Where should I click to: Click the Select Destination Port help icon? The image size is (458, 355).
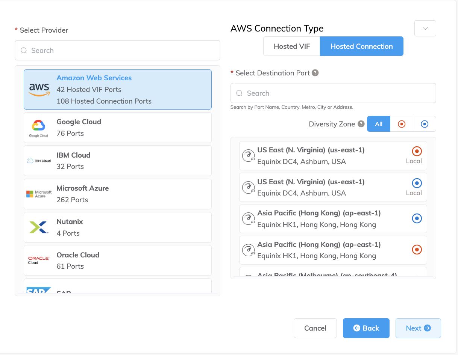[x=315, y=73]
